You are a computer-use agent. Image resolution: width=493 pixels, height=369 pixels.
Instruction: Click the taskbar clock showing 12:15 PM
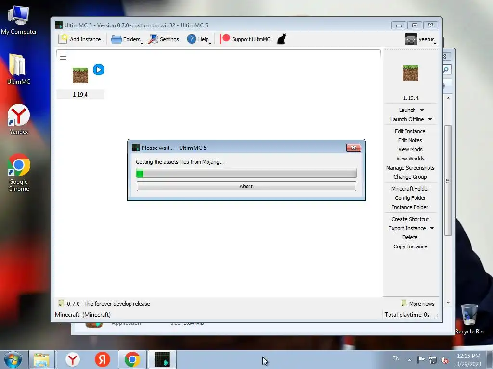(x=468, y=359)
